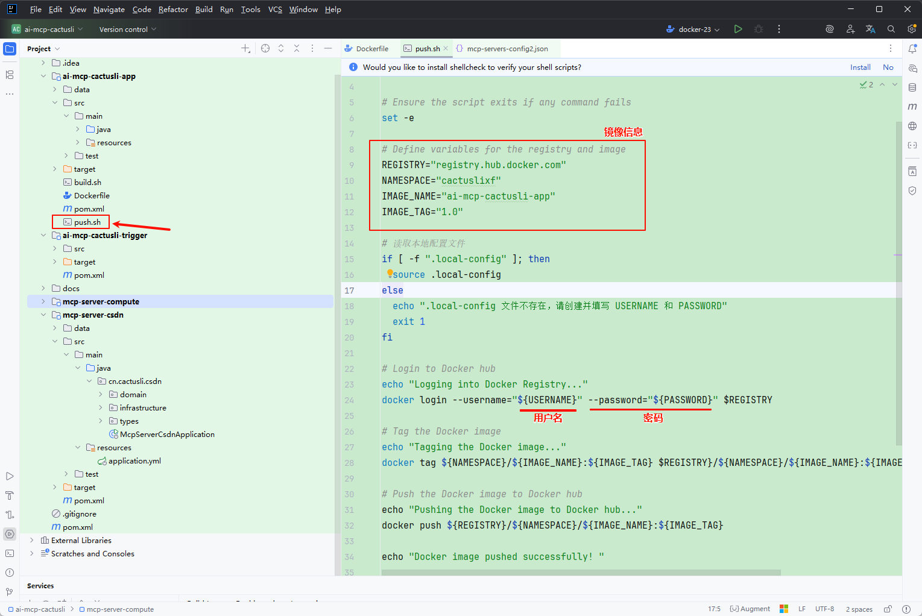The height and width of the screenshot is (616, 922).
Task: Open the Problems tool window
Action: pyautogui.click(x=10, y=573)
